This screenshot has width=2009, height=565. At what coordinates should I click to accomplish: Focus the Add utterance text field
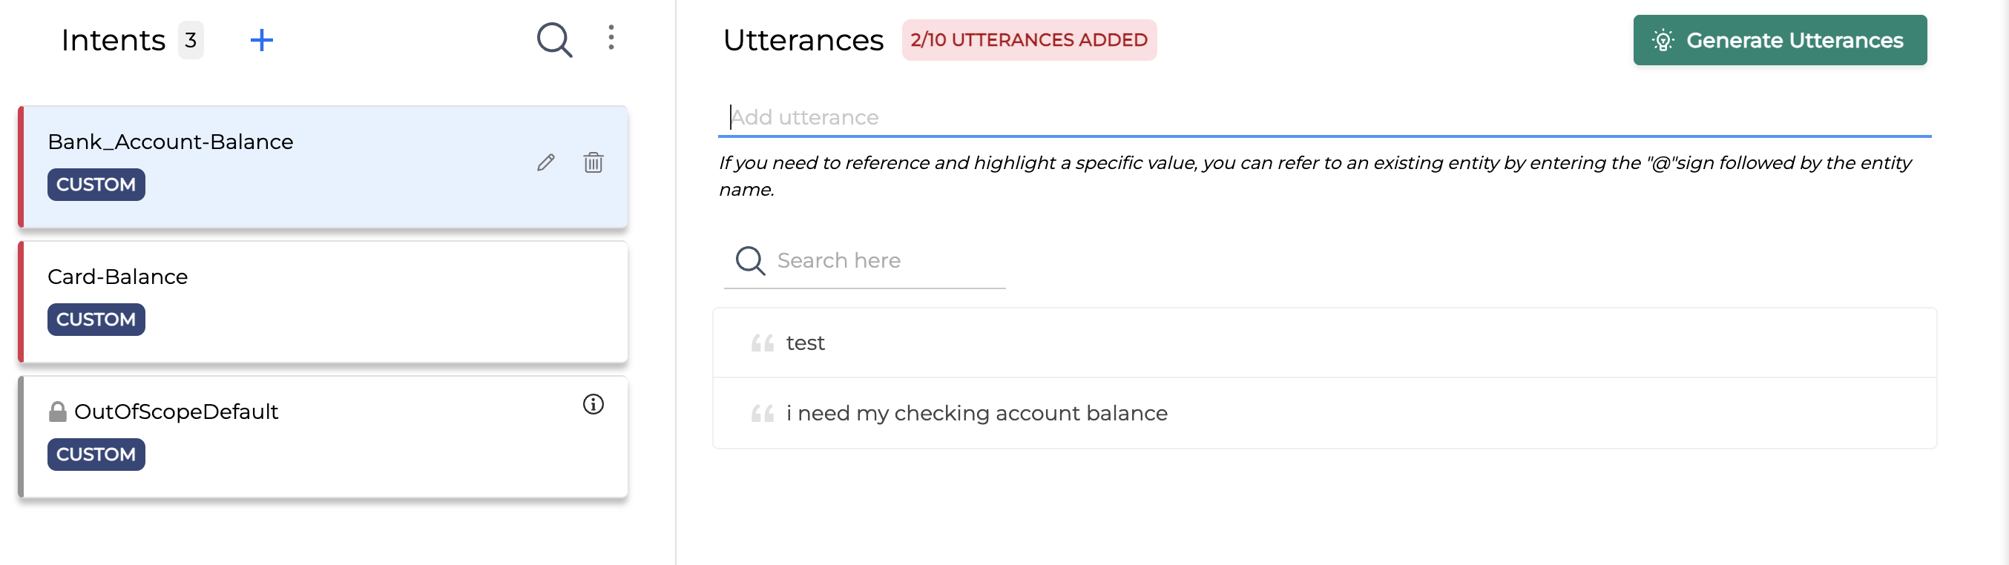pos(1324,118)
